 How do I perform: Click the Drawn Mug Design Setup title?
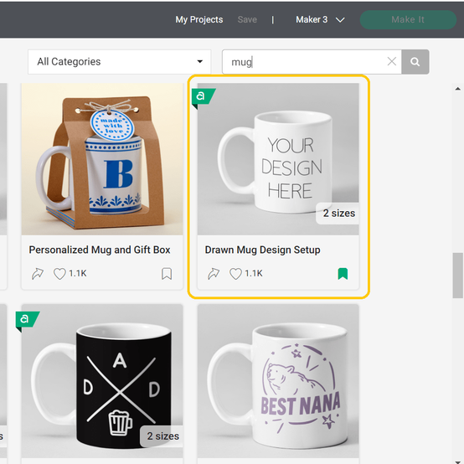click(262, 250)
